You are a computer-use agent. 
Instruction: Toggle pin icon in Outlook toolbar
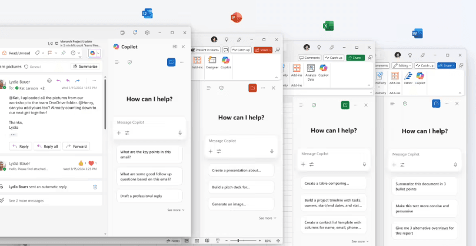(64, 53)
